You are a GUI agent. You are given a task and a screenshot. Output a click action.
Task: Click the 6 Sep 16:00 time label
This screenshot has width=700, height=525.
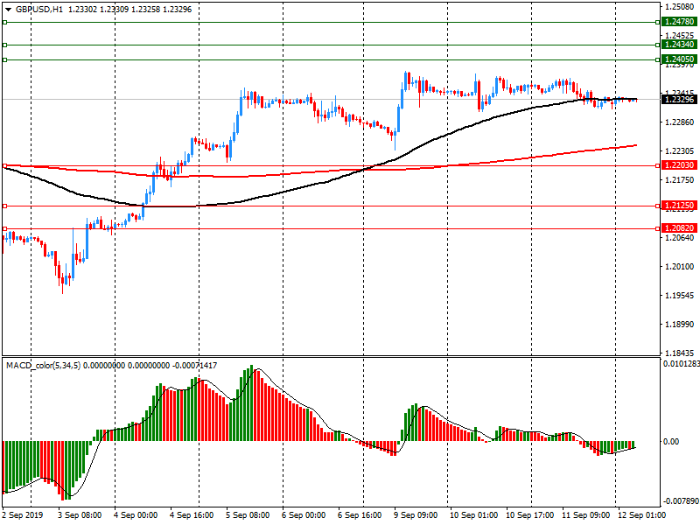pyautogui.click(x=360, y=515)
